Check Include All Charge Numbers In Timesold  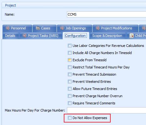coord(70,53)
